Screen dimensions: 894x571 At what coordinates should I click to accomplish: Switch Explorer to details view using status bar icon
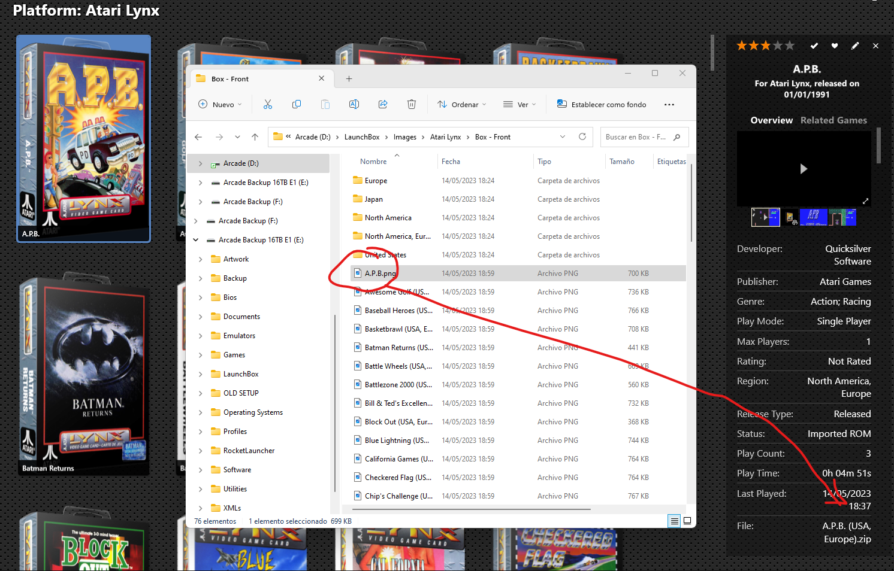point(675,521)
